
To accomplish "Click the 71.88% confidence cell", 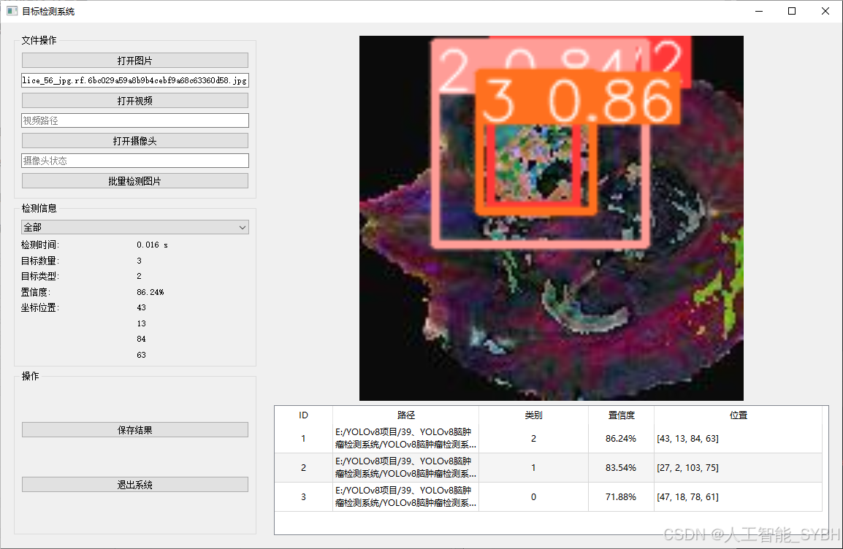I will 621,496.
